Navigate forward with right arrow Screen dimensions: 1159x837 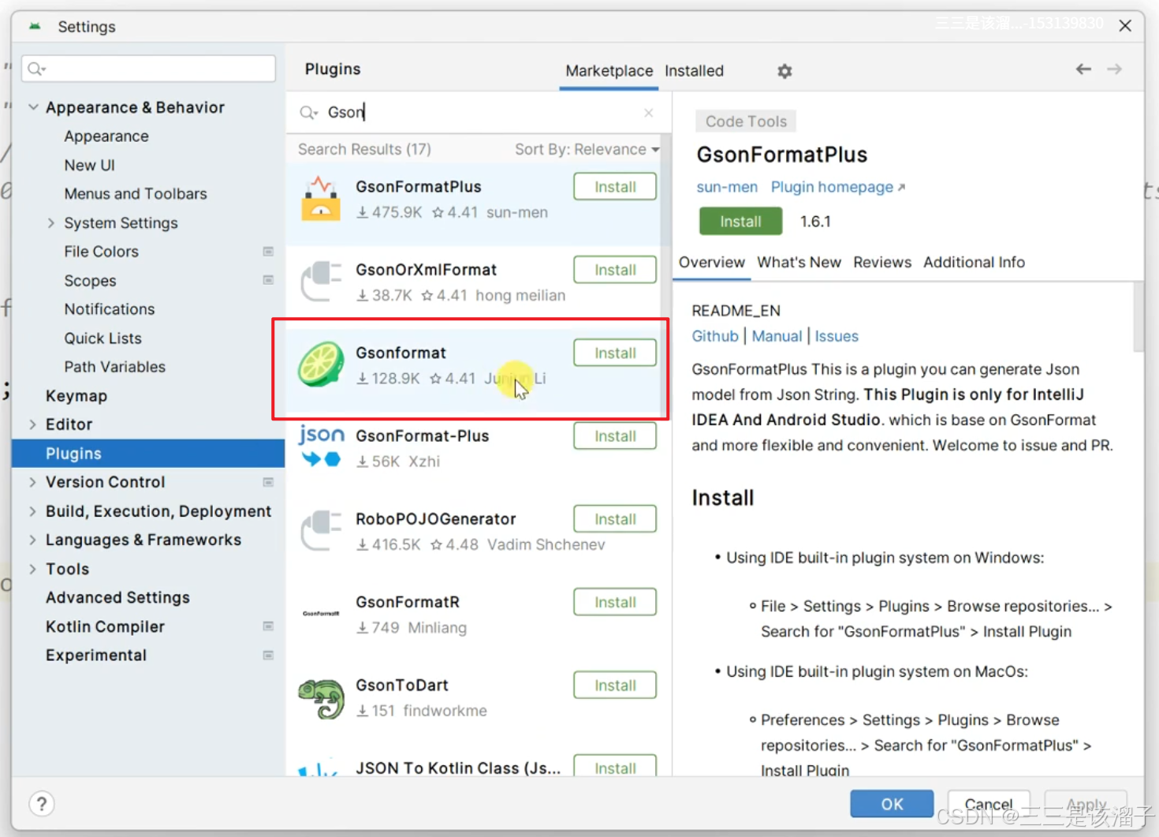point(1114,69)
